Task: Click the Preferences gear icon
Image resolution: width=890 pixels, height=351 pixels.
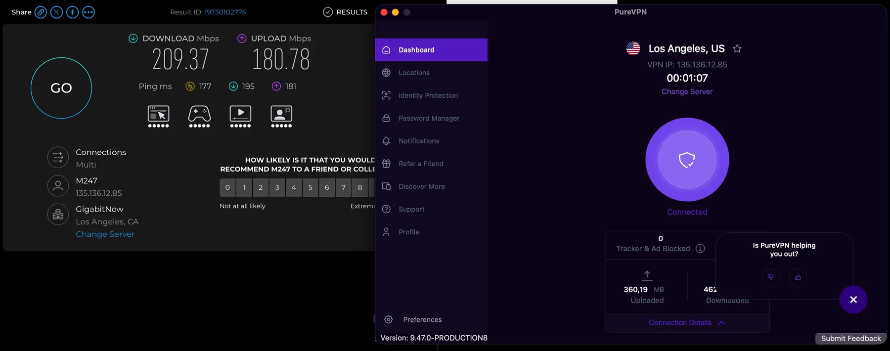Action: pos(389,319)
